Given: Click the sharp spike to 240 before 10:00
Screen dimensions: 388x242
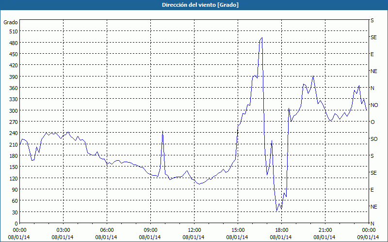Looking at the screenshot, I should click(x=162, y=131).
